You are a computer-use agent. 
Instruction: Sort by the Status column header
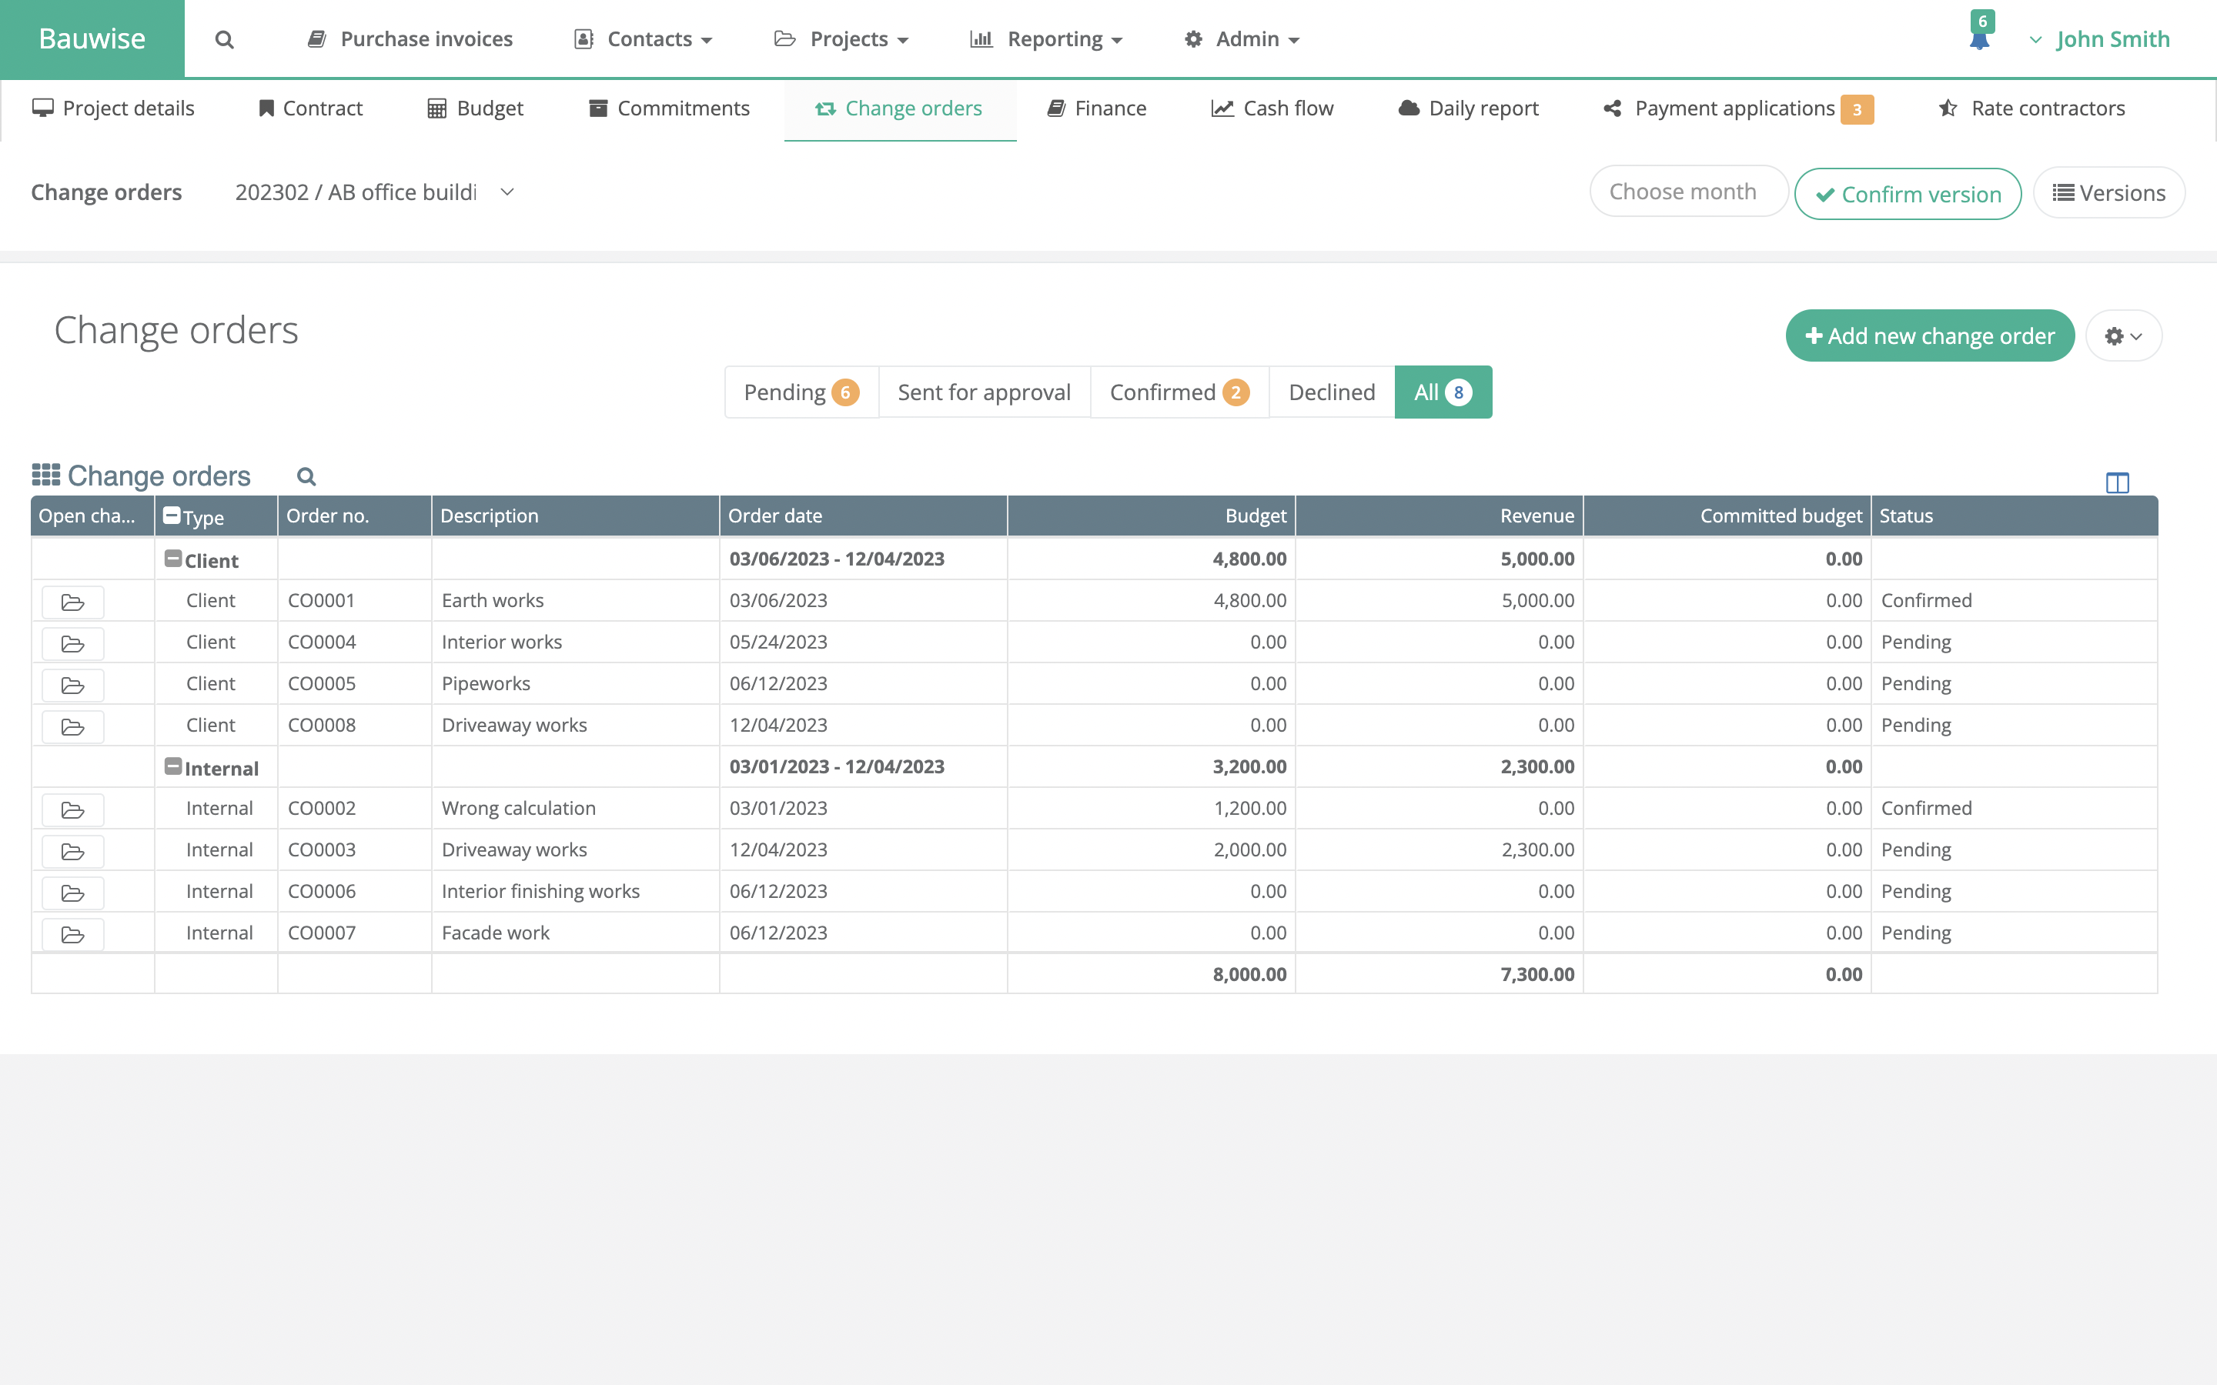(2014, 516)
